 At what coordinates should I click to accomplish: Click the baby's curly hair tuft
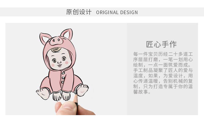coord(56,50)
